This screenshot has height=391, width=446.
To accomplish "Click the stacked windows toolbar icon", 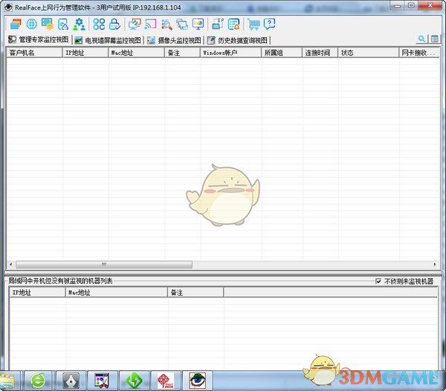I will coord(16,25).
